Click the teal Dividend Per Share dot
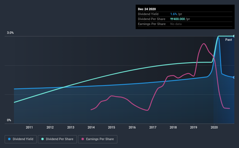 click(43, 139)
